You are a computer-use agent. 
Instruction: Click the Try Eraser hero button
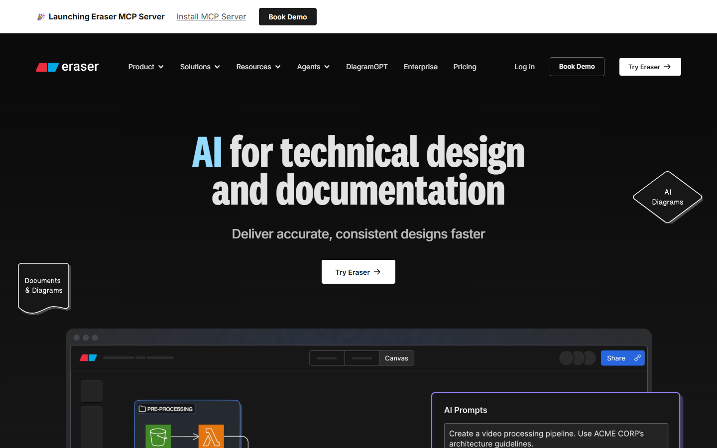tap(358, 272)
